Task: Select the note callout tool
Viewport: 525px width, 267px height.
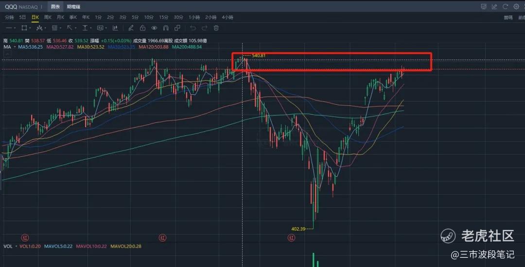Action: [100, 28]
